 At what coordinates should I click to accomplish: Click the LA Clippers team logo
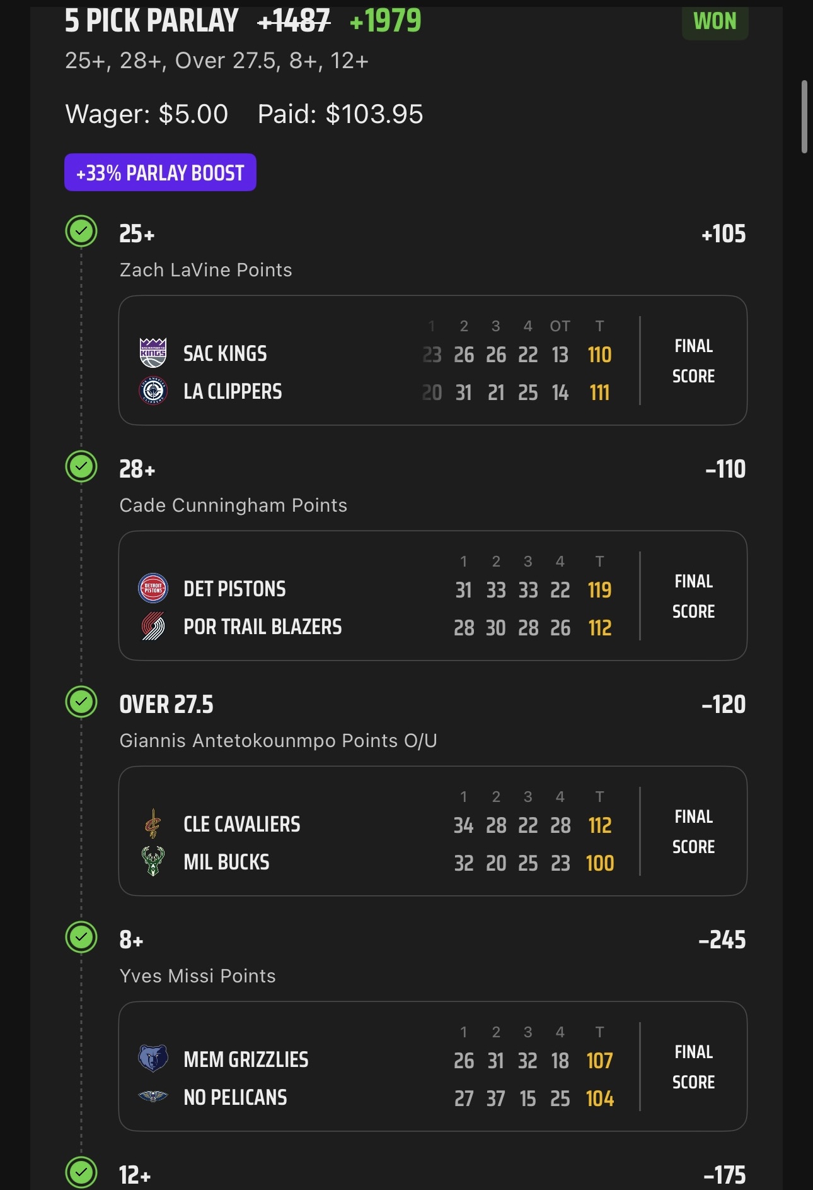click(x=153, y=391)
